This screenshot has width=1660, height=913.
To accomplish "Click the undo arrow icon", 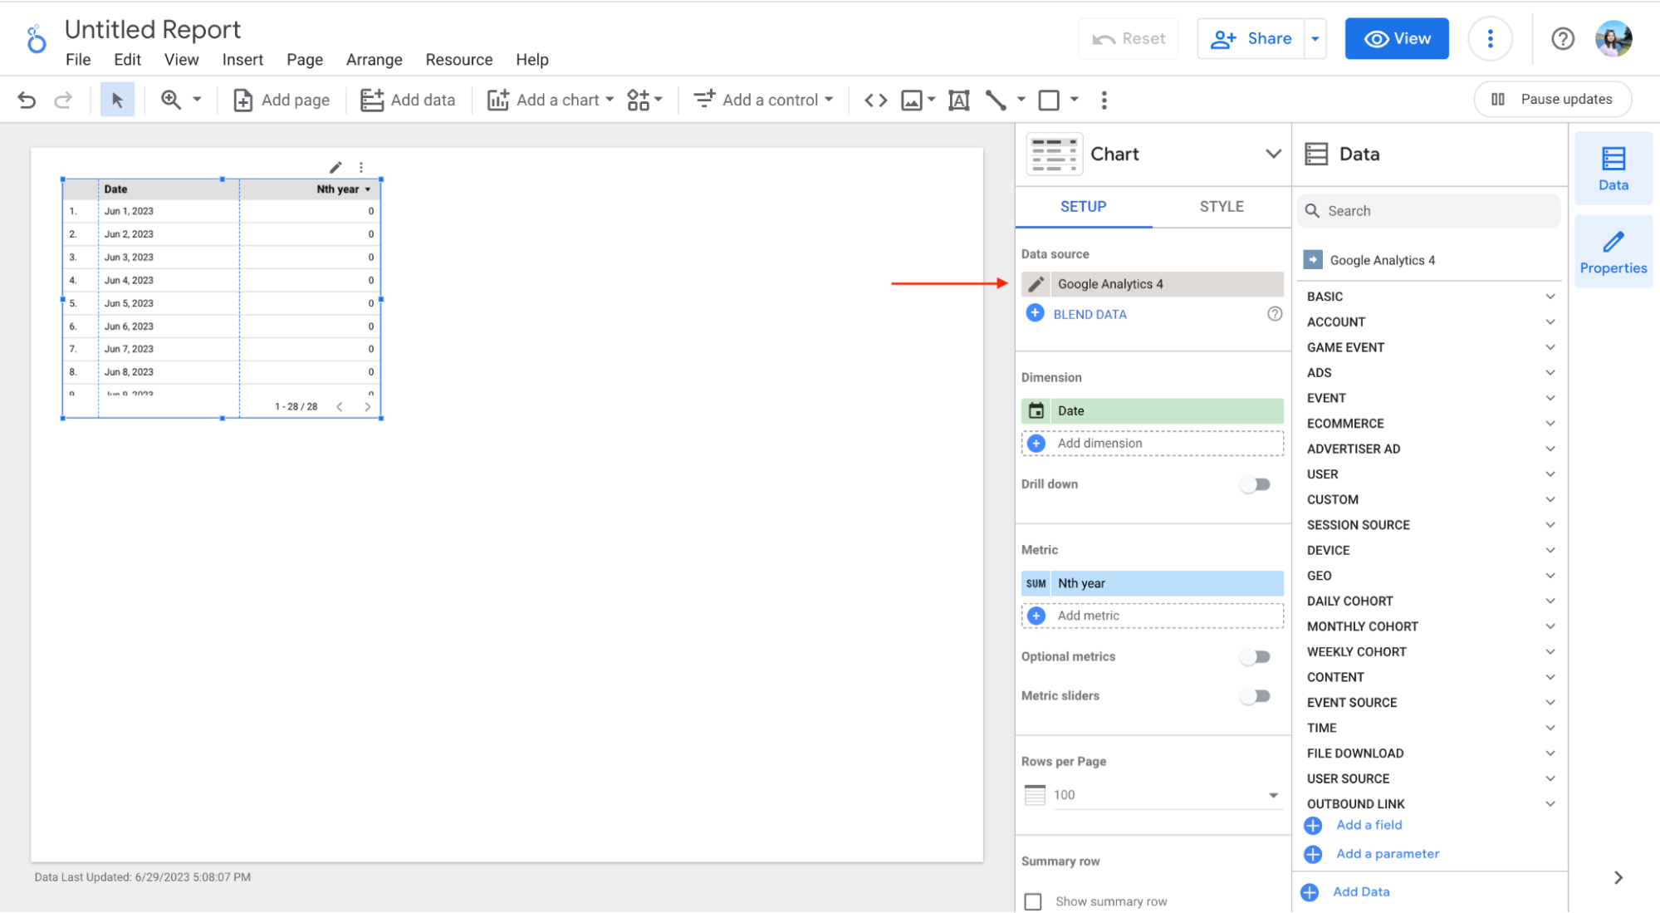I will 27,100.
